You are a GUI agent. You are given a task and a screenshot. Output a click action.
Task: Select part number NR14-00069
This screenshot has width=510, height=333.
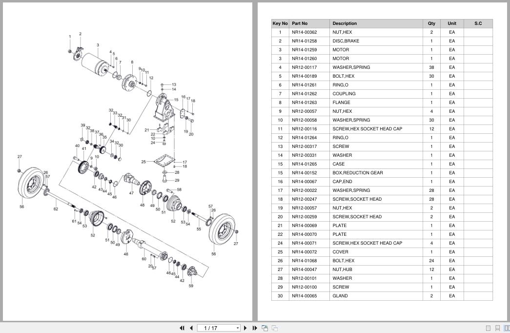tap(304, 226)
